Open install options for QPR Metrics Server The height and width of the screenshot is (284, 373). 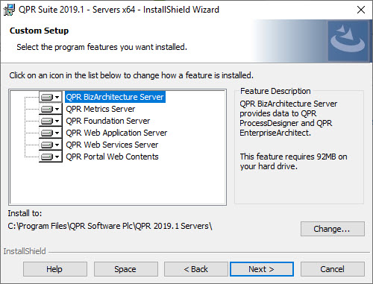[x=51, y=109]
